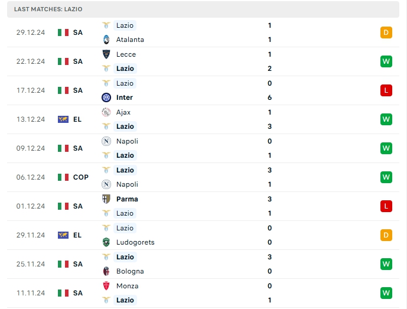Screen dimensions: 407x309
Task: Click the Parma club crest icon
Action: pos(106,199)
